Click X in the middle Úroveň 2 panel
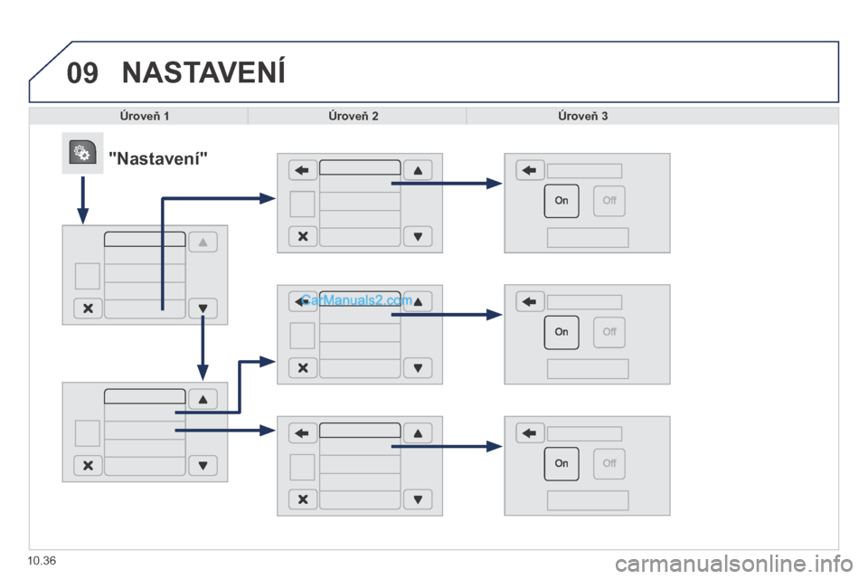The width and height of the screenshot is (868, 579). point(303,368)
